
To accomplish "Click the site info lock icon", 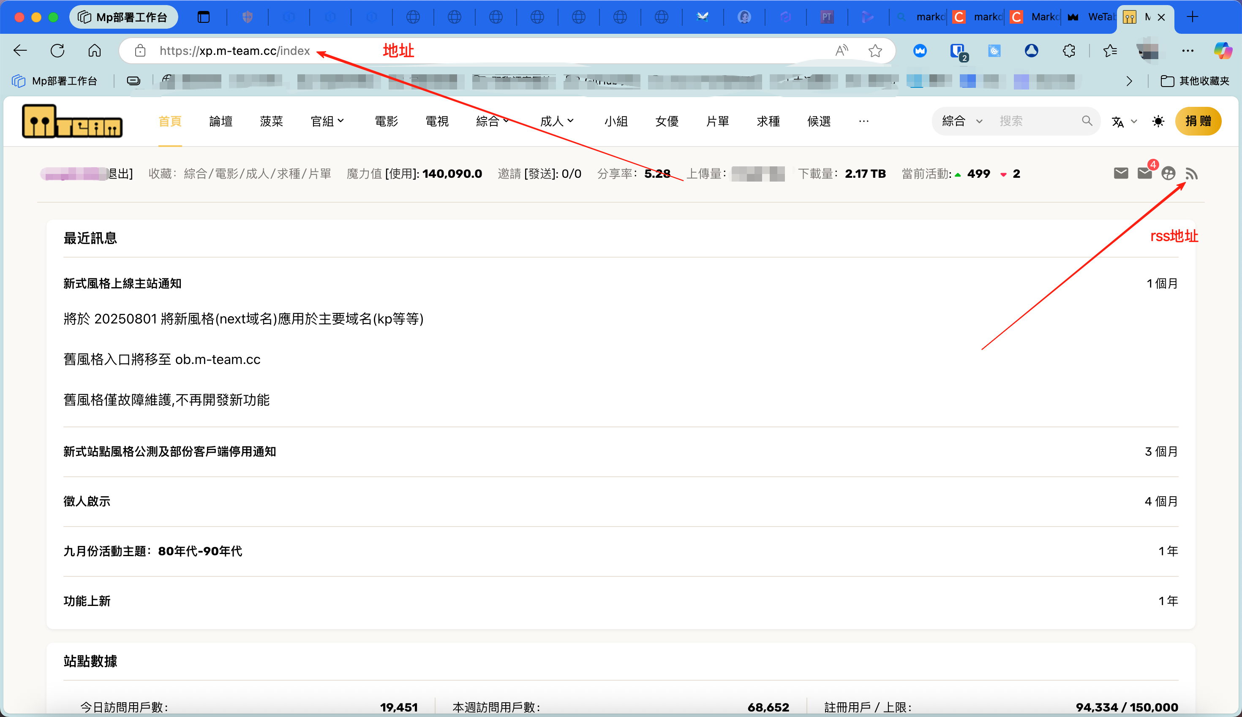I will click(x=140, y=51).
